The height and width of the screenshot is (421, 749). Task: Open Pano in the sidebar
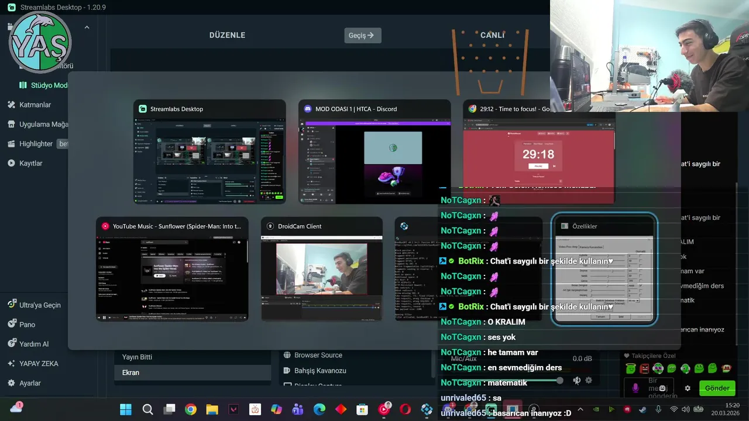coord(22,325)
